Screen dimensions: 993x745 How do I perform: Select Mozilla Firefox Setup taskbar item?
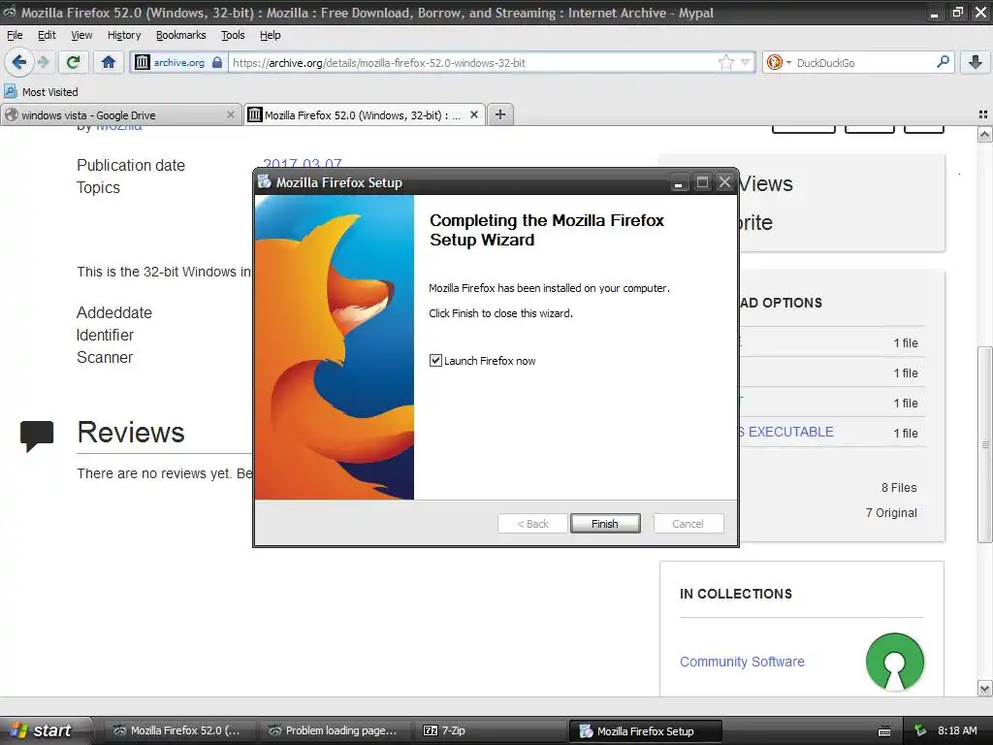(645, 730)
